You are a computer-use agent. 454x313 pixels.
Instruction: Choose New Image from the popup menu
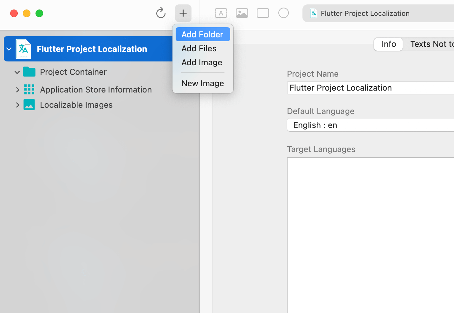pos(203,83)
